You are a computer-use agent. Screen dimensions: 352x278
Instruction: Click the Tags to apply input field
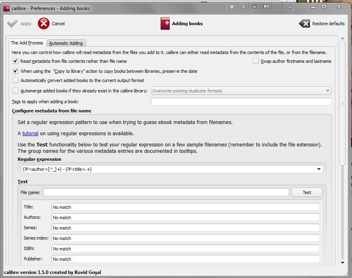(241, 102)
